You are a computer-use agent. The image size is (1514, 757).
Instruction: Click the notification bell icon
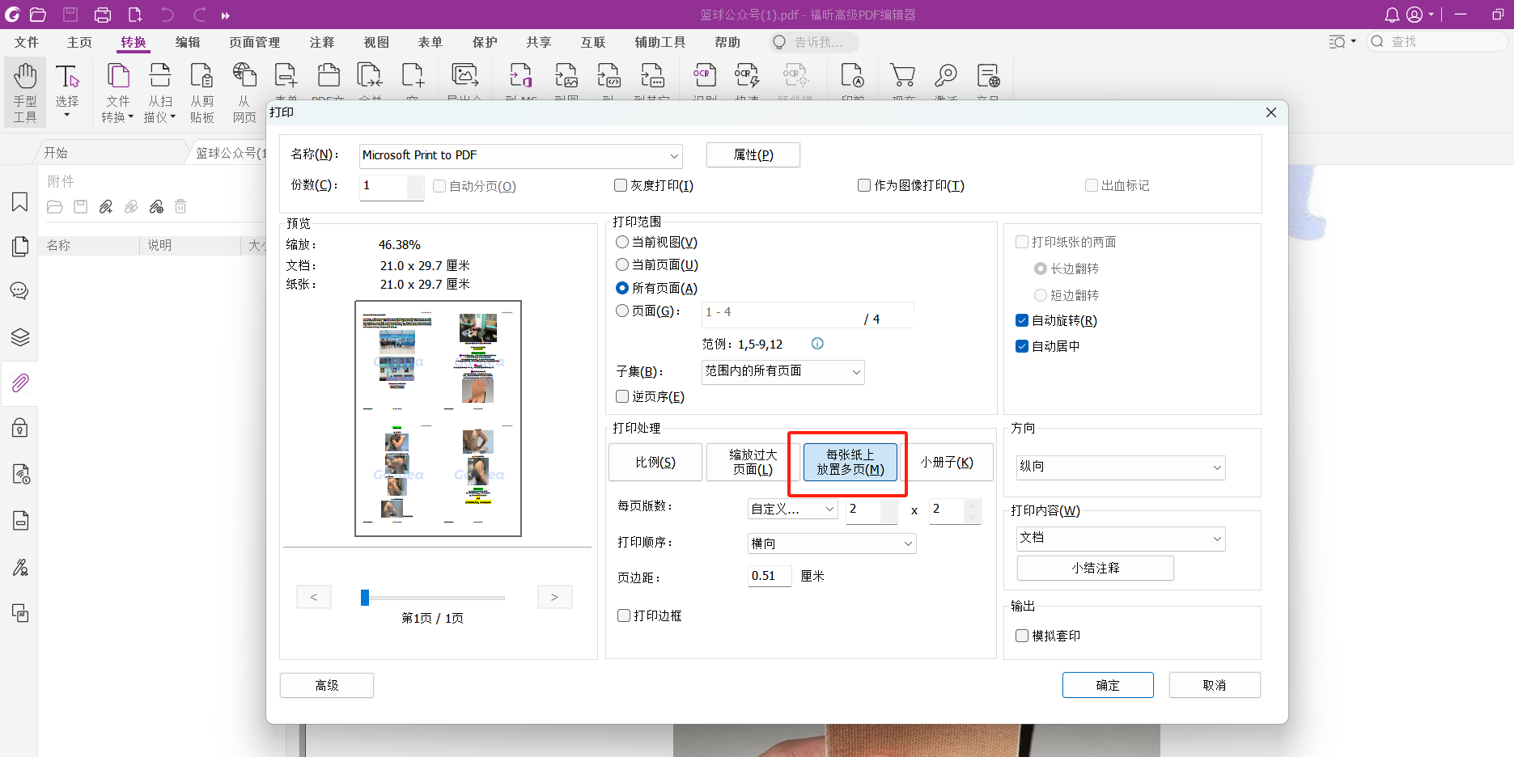click(1392, 15)
